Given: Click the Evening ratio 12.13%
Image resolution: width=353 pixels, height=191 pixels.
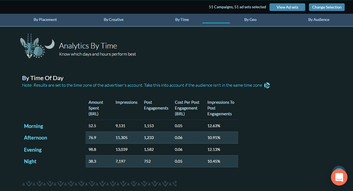Looking at the screenshot, I should click(214, 149).
